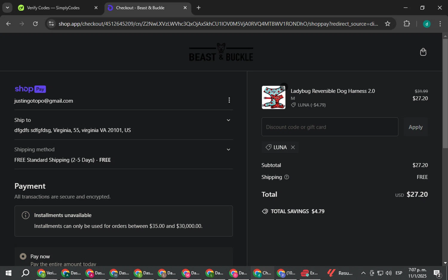
Task: Close the Verify Codes tab
Action: (x=96, y=8)
